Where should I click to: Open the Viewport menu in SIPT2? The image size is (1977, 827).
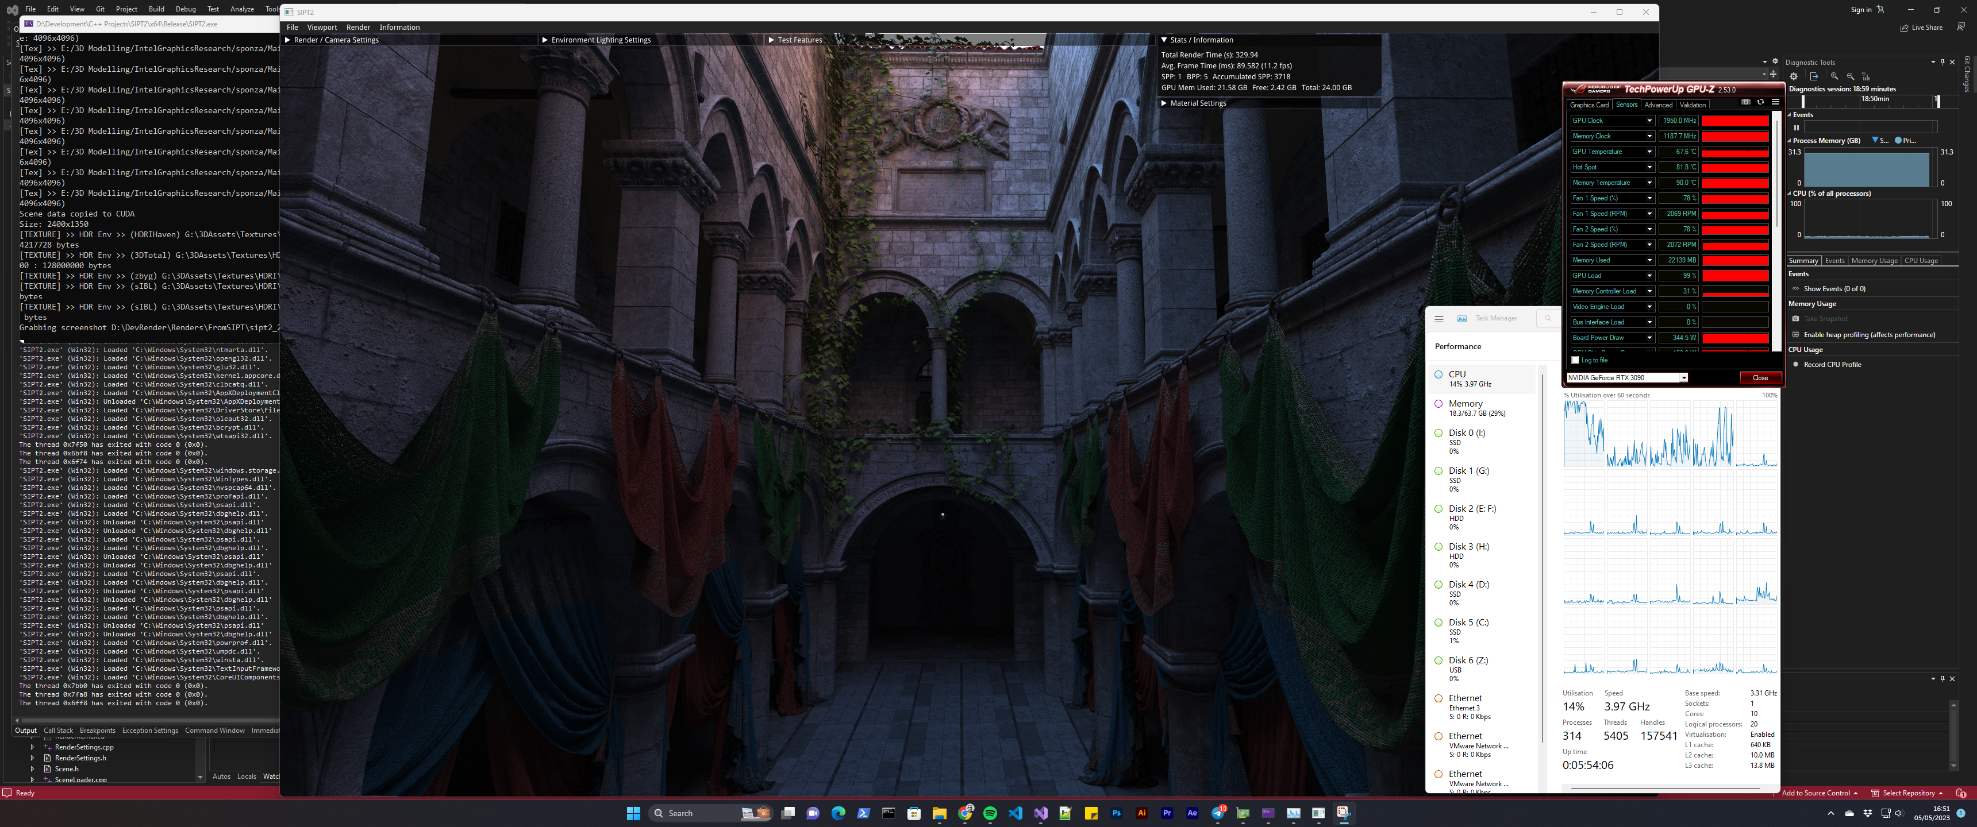coord(322,28)
